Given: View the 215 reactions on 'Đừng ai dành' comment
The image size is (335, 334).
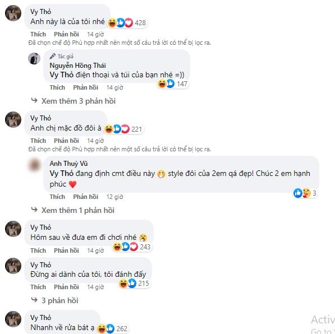Looking at the screenshot, I should click(134, 284).
